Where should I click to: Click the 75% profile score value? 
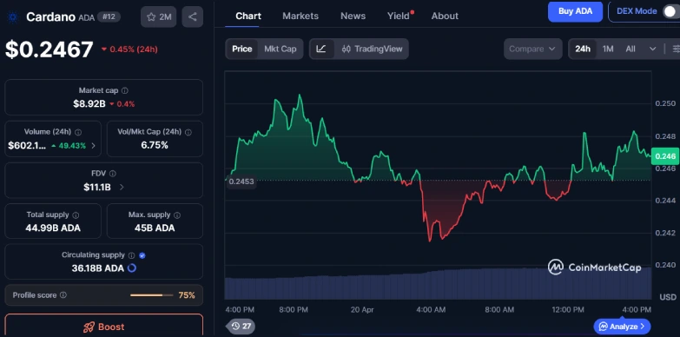187,295
